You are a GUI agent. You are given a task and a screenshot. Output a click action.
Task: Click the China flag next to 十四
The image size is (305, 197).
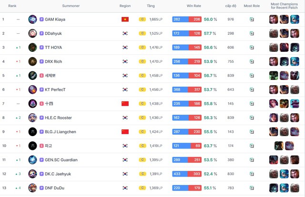point(125,104)
